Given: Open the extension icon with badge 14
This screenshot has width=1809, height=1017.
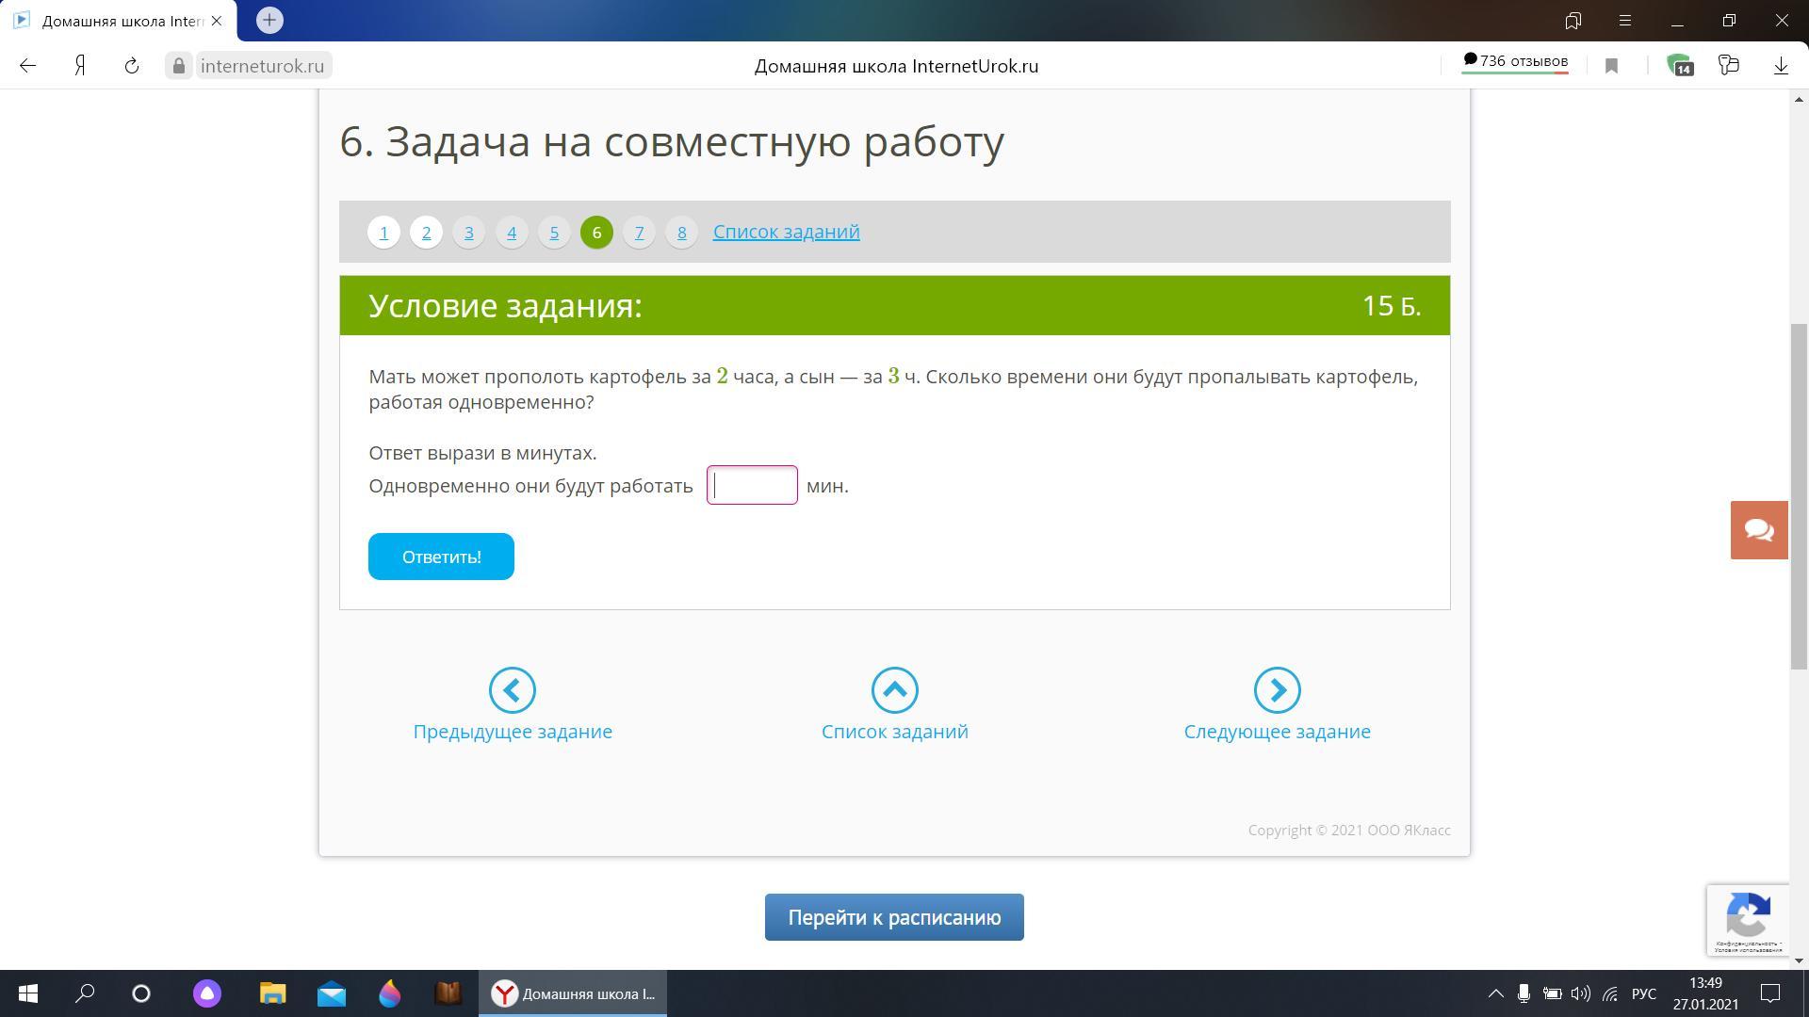Looking at the screenshot, I should tap(1679, 66).
